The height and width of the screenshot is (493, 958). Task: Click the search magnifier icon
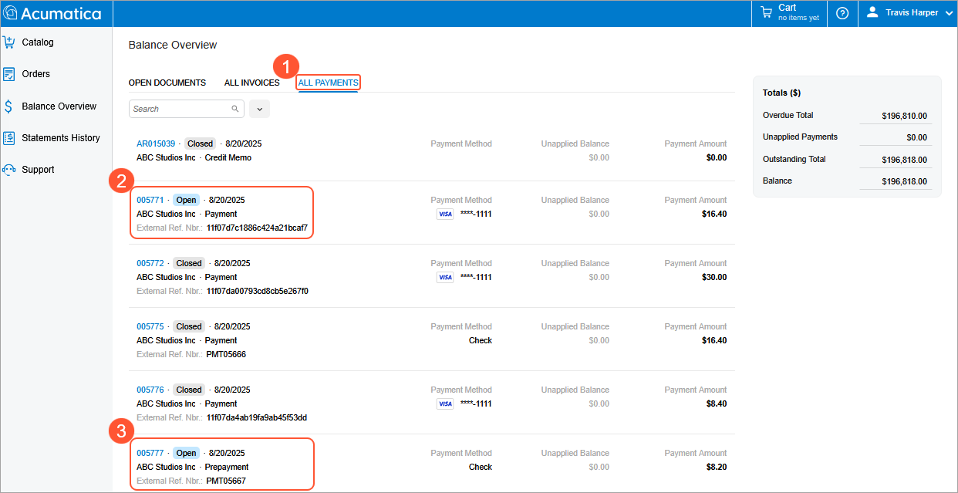point(235,109)
